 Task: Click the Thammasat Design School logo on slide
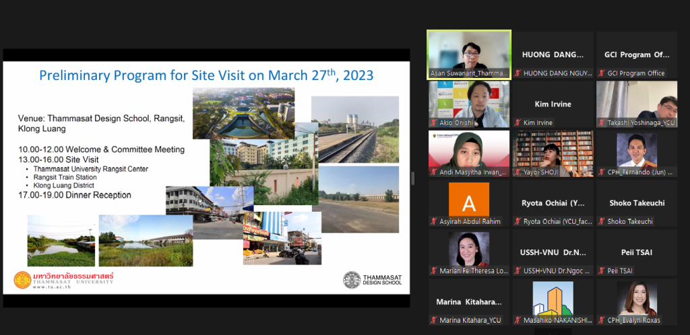click(372, 280)
